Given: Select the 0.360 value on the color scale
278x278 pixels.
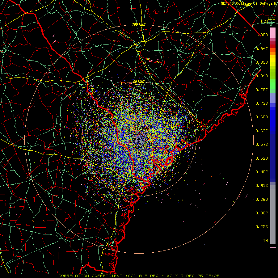Looking at the screenshot, I should pos(262,200).
